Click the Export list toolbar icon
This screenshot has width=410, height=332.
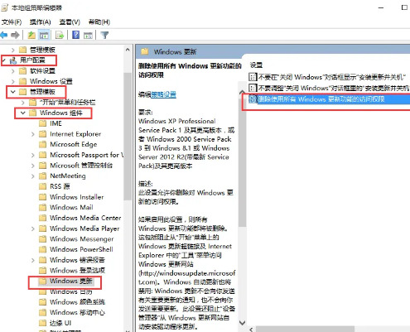[60, 35]
